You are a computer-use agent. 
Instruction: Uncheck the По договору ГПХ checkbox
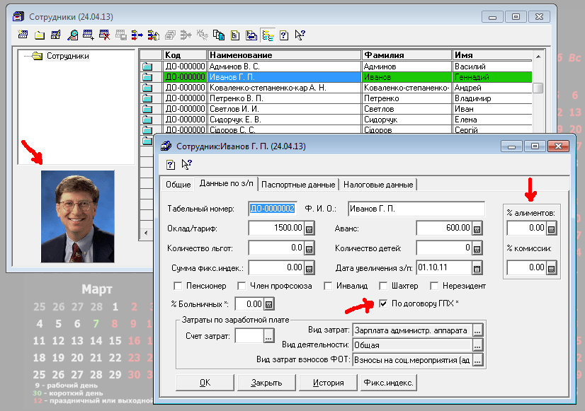[383, 303]
